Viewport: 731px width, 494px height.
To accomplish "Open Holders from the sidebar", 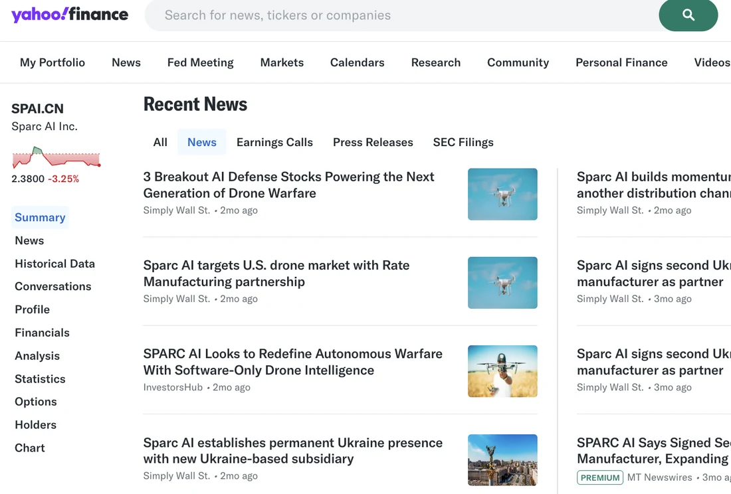I will click(35, 425).
